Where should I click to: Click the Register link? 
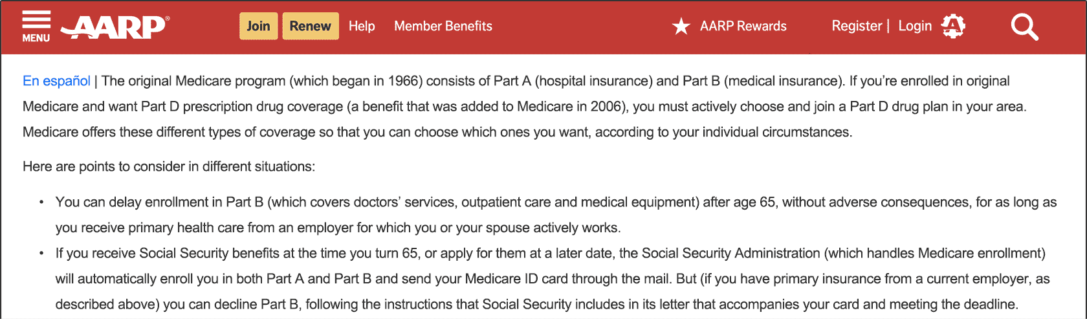coord(857,26)
